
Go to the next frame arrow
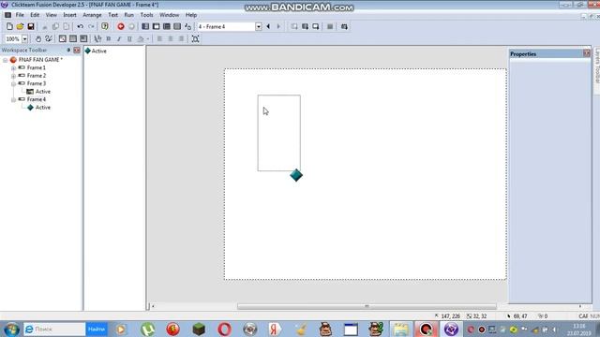278,27
